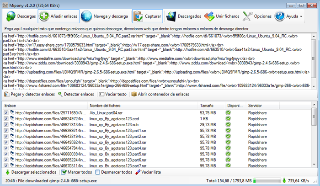Click the Detectar enlaces label

[x=79, y=94]
